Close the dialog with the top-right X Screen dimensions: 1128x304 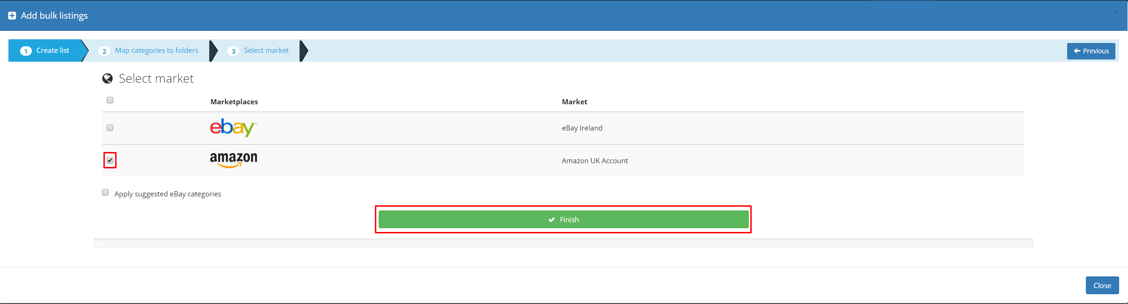click(x=1116, y=13)
